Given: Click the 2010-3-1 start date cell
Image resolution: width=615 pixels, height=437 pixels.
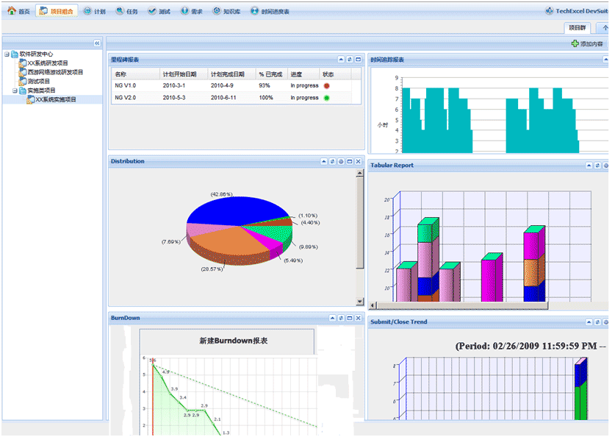Looking at the screenshot, I should pyautogui.click(x=173, y=85).
